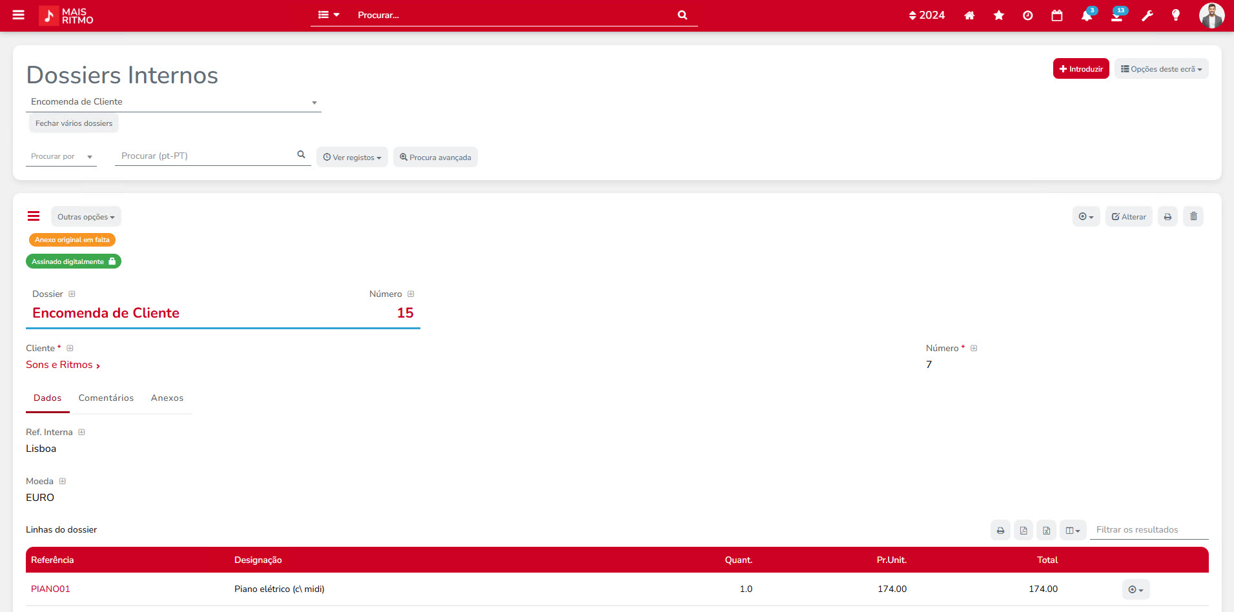The height and width of the screenshot is (612, 1234).
Task: Open favorites star icon
Action: click(x=998, y=15)
